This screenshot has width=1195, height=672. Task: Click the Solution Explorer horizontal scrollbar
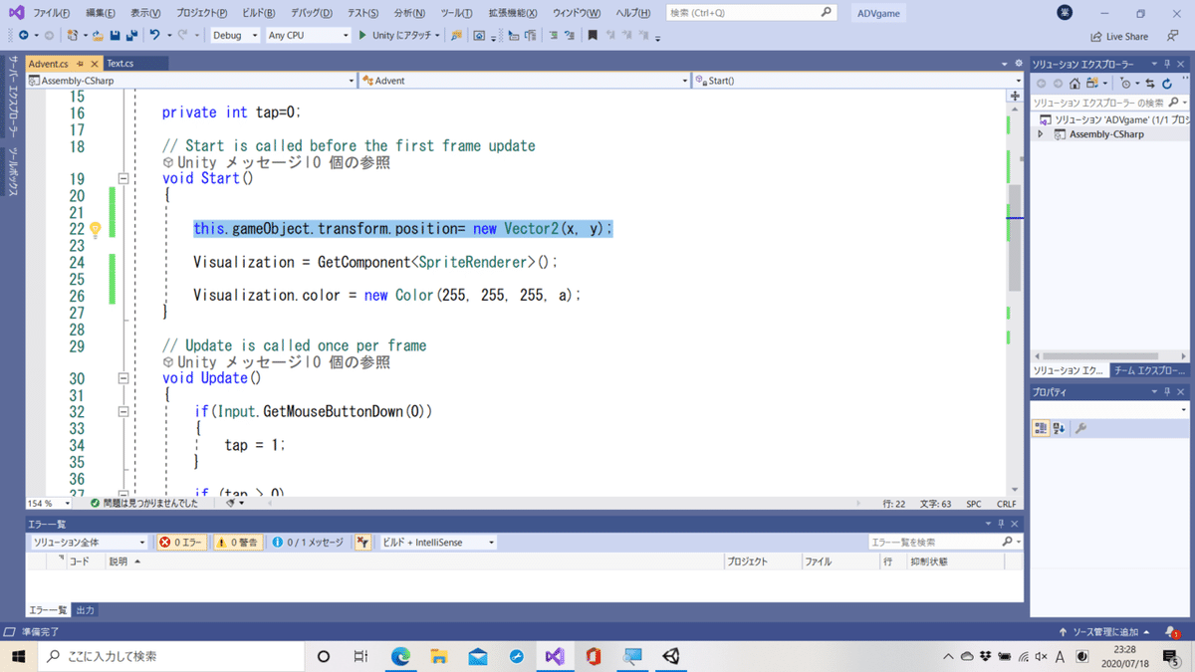pyautogui.click(x=1100, y=355)
